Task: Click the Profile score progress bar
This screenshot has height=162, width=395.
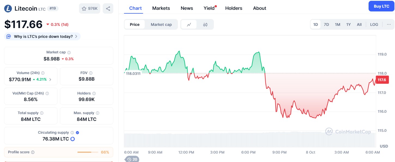Action: click(x=88, y=152)
